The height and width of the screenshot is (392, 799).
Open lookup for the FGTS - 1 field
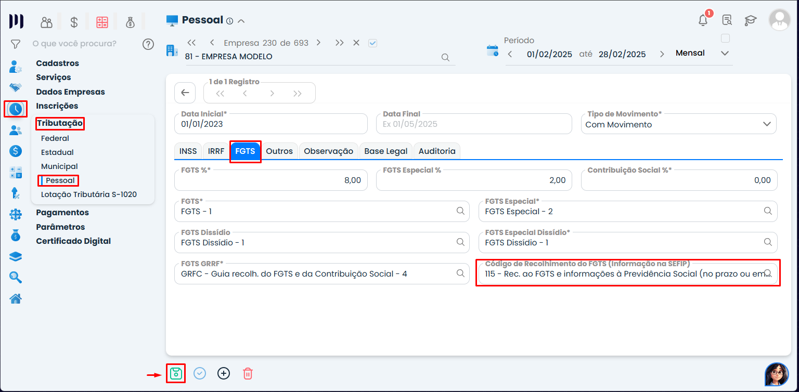coord(460,211)
